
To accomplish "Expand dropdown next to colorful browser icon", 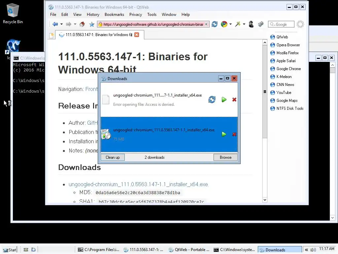I will click(230, 24).
